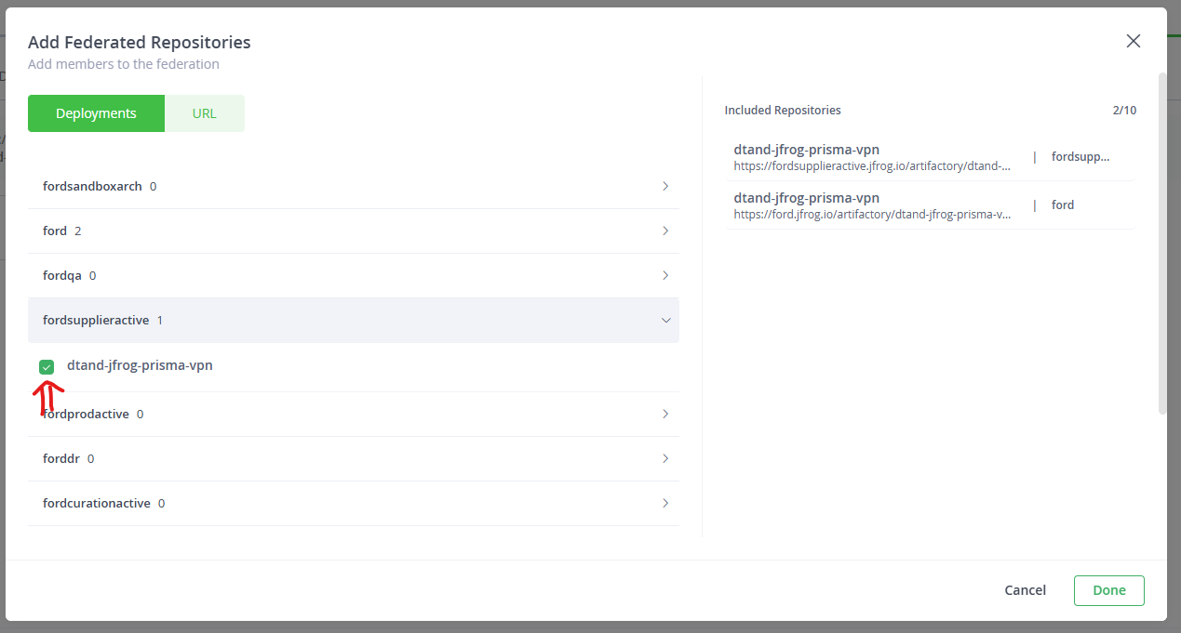Click the fordqa row label
This screenshot has height=633, width=1181.
62,275
